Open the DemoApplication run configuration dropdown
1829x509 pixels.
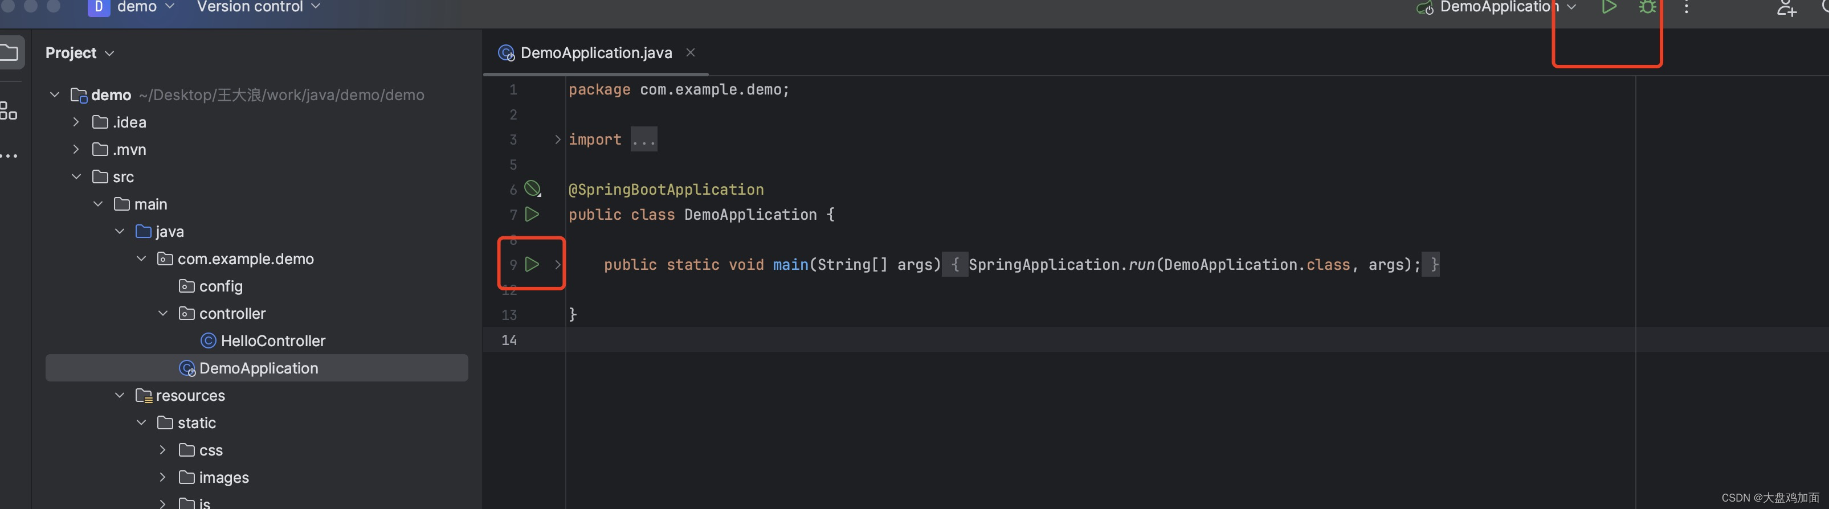pyautogui.click(x=1497, y=7)
